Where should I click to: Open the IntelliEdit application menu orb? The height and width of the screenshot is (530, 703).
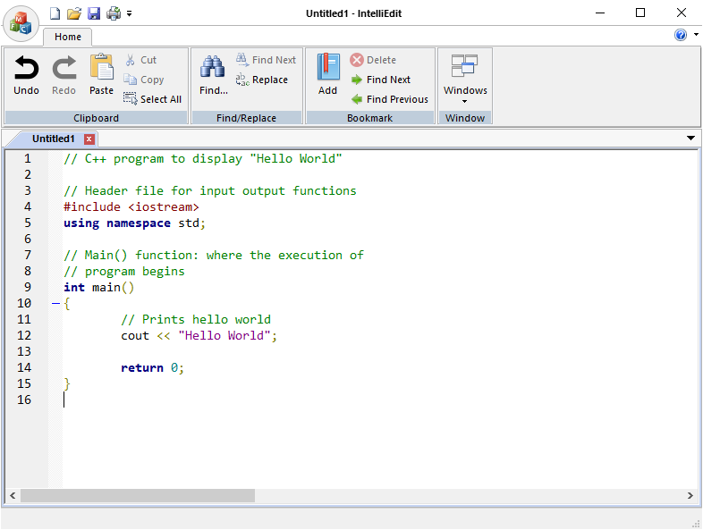21,23
